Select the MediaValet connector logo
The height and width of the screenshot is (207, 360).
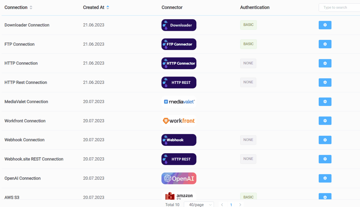tap(179, 102)
